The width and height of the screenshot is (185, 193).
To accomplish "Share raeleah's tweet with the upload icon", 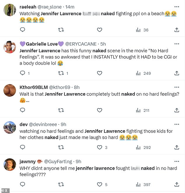I will (177, 30).
